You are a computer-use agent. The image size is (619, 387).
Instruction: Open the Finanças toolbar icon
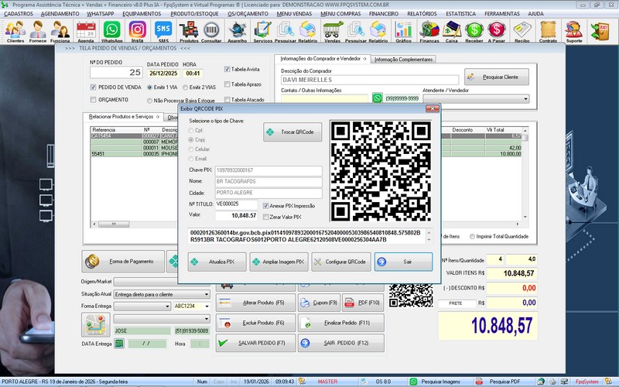429,31
